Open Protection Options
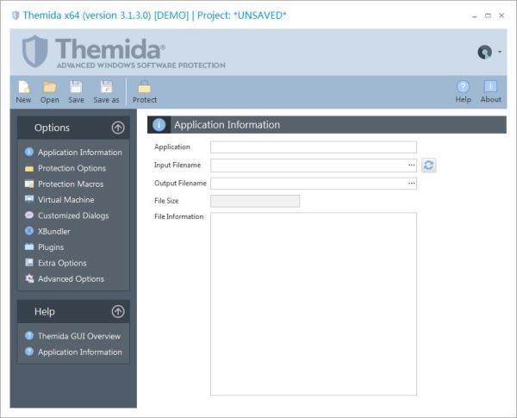Image resolution: width=517 pixels, height=418 pixels. pos(72,168)
